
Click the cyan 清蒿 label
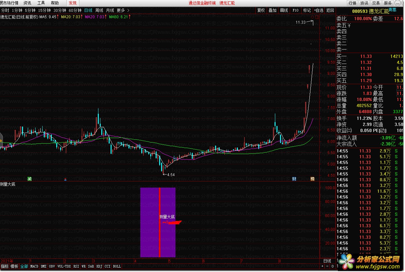[x=392, y=10]
